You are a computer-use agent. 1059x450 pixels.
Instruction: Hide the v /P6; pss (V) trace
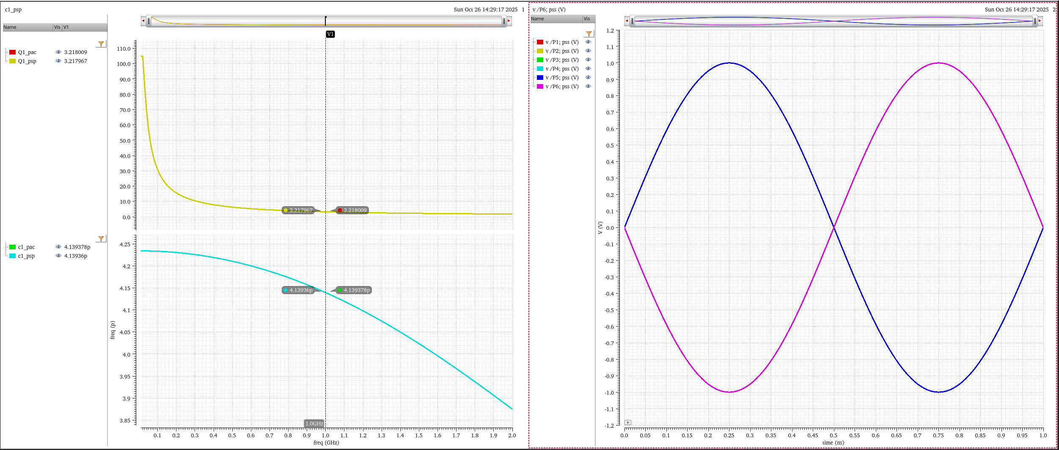pyautogui.click(x=588, y=86)
